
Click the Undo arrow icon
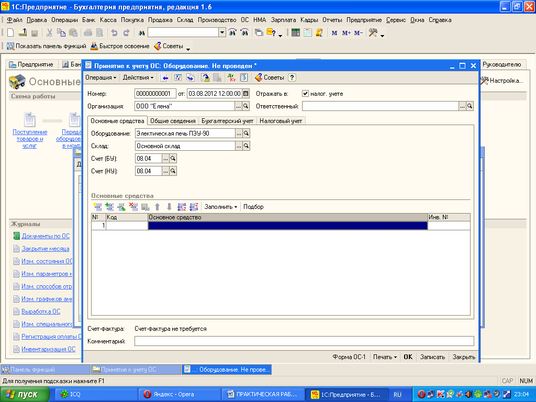114,33
